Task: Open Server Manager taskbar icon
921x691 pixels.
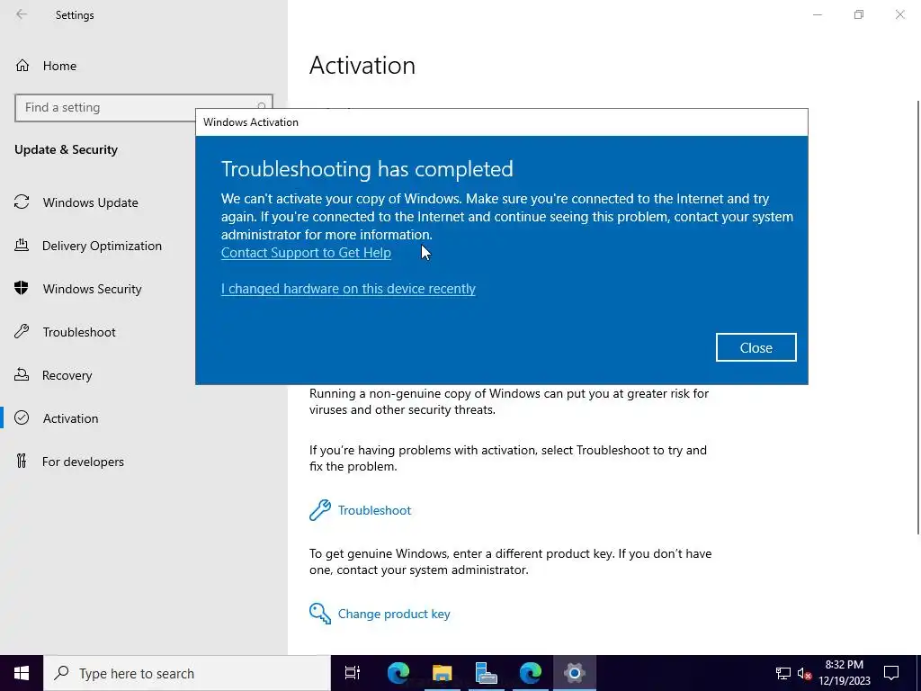Action: click(x=487, y=673)
